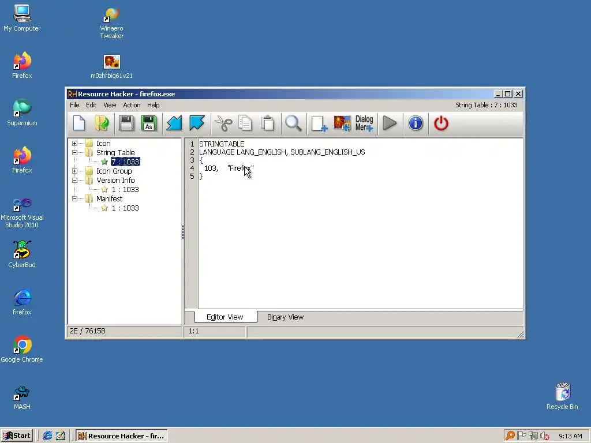
Task: Click the green Save As floppy icon
Action: pos(149,123)
